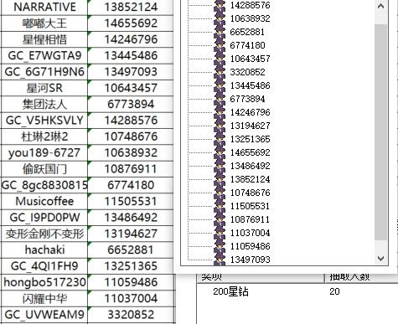Viewport: 398px width, 324px height.
Task: Click the icon next to 14655692 entry
Action: click(220, 152)
